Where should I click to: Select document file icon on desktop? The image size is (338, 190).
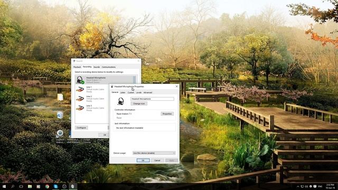[x=60, y=97]
